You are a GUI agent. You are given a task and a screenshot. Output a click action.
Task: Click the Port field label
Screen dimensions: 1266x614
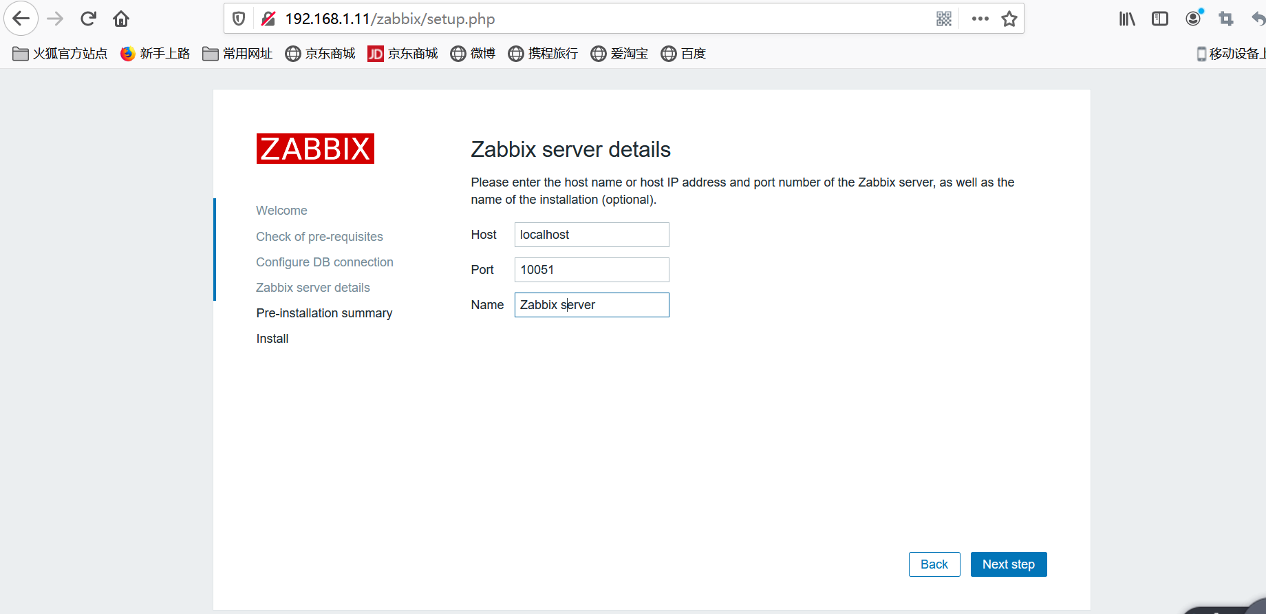click(x=482, y=270)
